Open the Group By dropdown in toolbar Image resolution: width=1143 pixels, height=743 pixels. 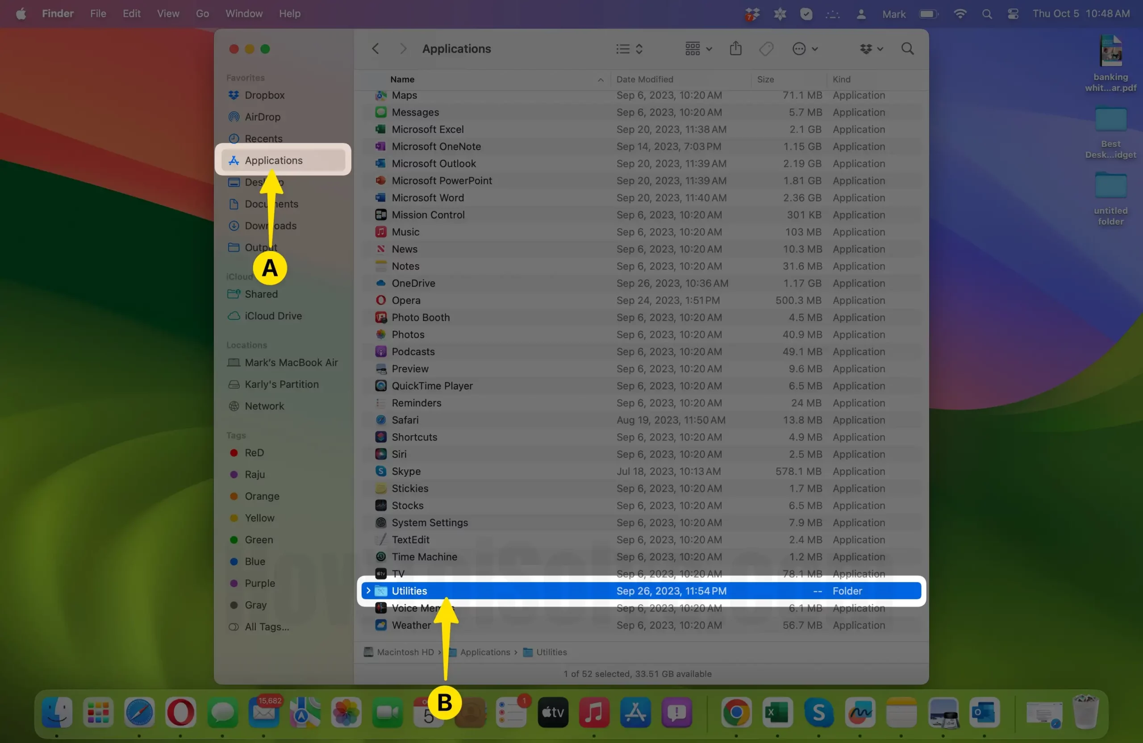(698, 49)
